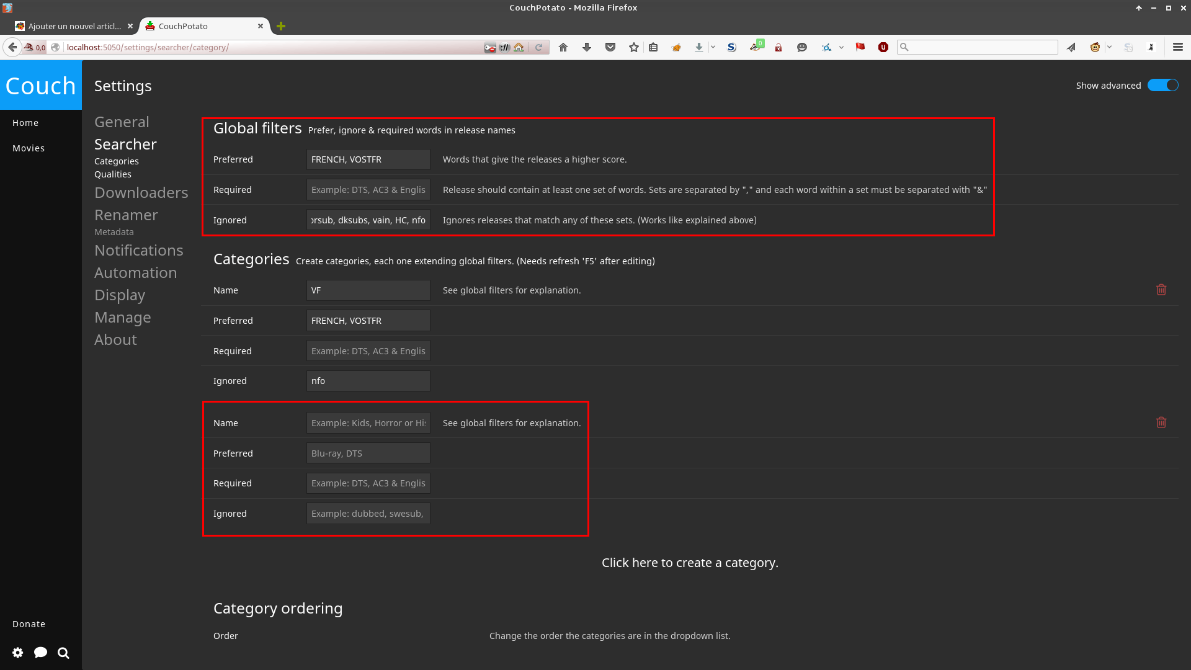Focus the Global filters Ignored field
The height and width of the screenshot is (670, 1191).
(368, 220)
